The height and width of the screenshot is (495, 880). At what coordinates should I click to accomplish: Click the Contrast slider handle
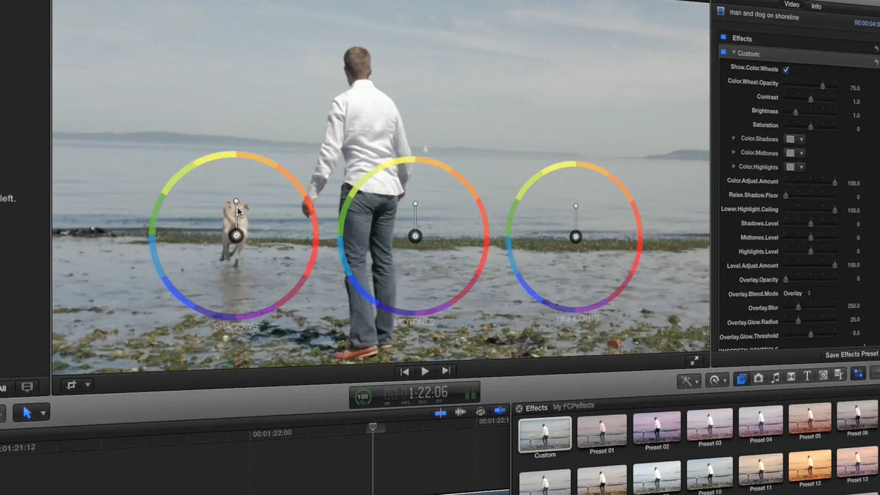pyautogui.click(x=810, y=99)
